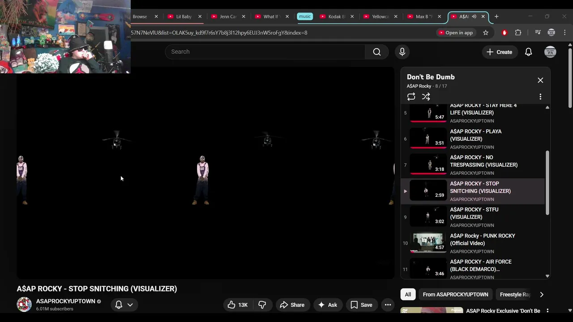Select STOP SNITCHING current playlist item
573x322 pixels.
[x=473, y=191]
